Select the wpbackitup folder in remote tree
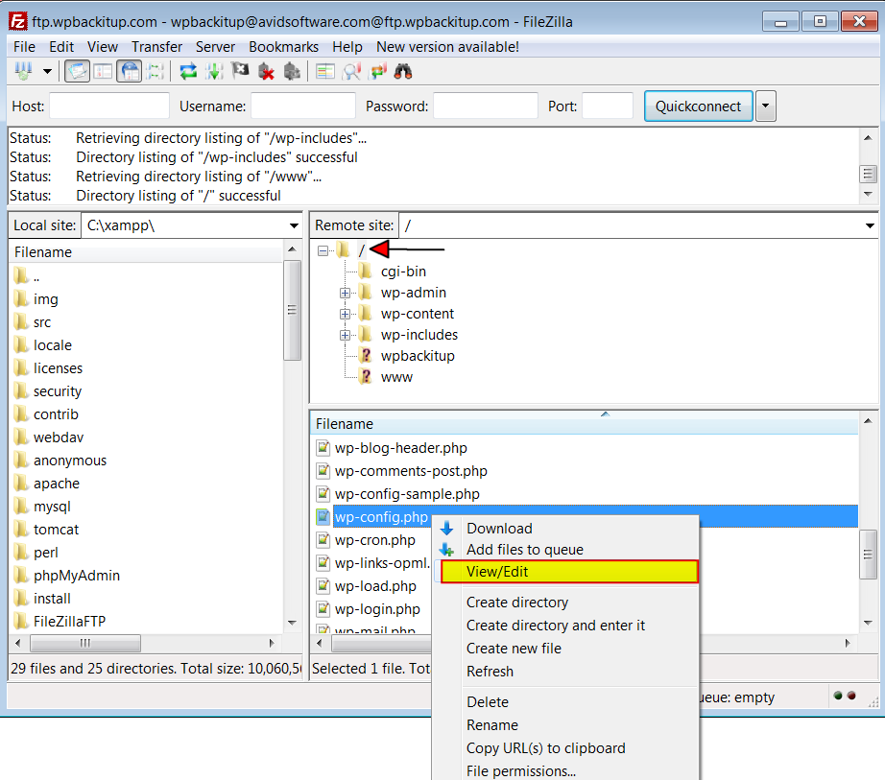 coord(418,356)
